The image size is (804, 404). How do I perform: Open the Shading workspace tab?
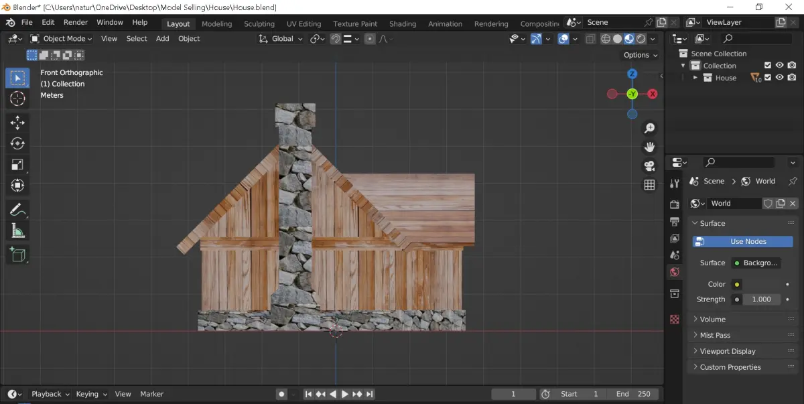[x=402, y=23]
